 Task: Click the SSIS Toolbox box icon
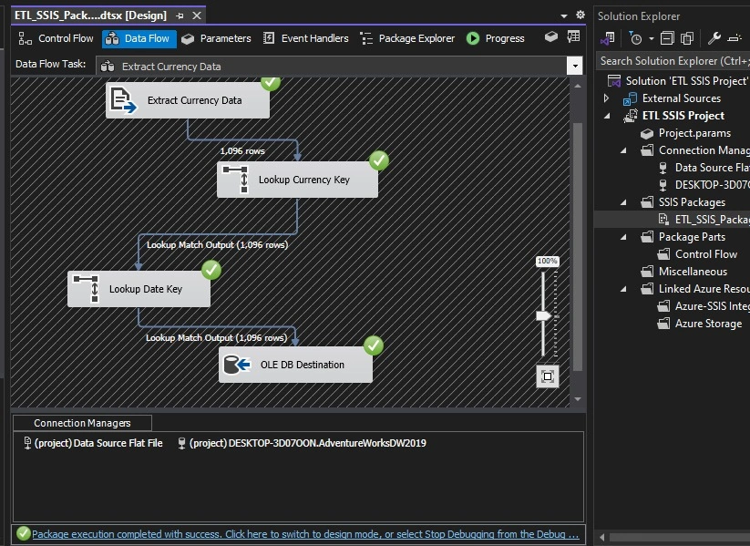[551, 36]
